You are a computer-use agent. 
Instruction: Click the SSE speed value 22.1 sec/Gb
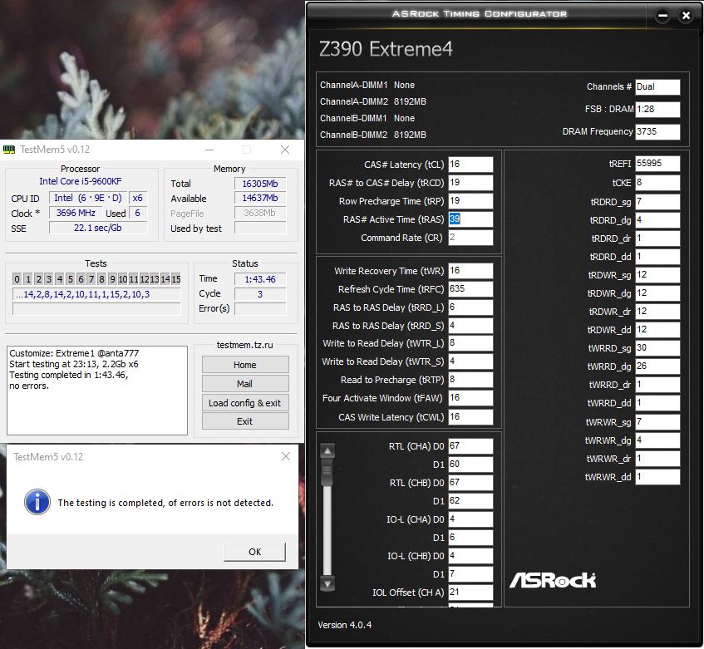[98, 228]
